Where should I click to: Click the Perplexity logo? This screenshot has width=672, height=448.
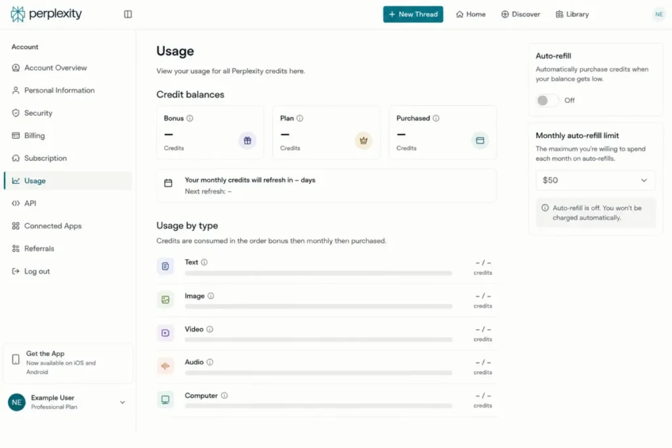(x=46, y=14)
